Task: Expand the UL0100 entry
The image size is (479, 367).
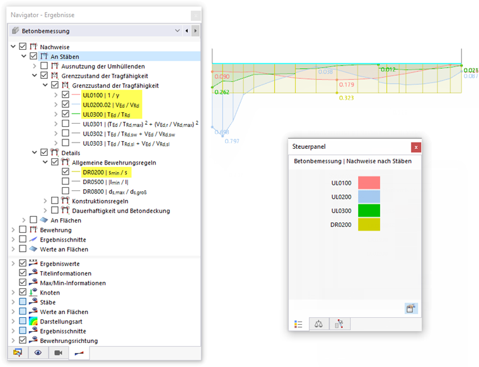Action: tap(56, 95)
